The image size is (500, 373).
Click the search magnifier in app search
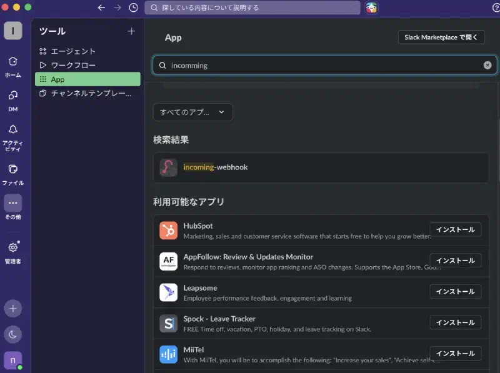tap(162, 66)
